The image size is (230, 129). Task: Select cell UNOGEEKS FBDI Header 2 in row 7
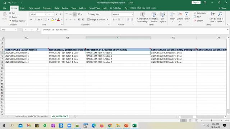pyautogui.click(x=118, y=59)
